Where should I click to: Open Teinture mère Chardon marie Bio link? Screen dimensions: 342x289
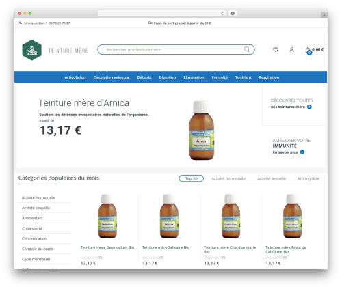tap(230, 249)
